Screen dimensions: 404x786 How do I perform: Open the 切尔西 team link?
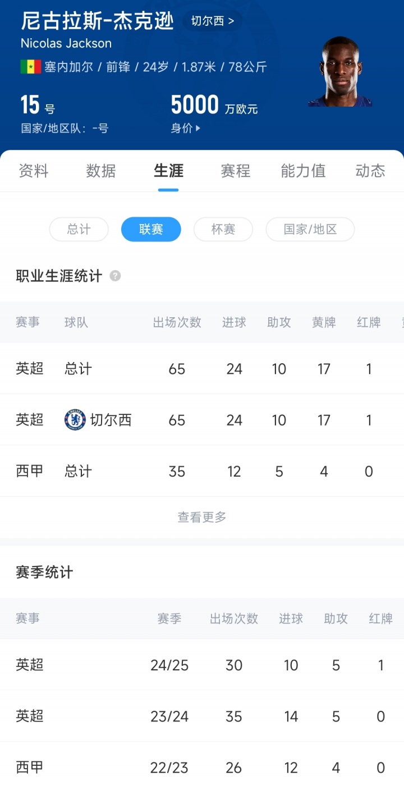[x=212, y=21]
